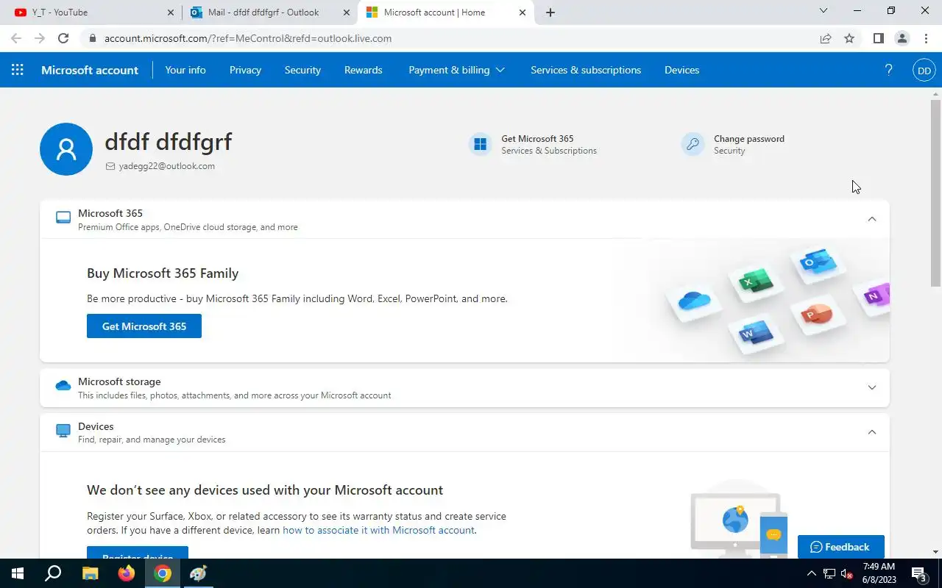
Task: Click the network tray icon
Action: pyautogui.click(x=829, y=573)
